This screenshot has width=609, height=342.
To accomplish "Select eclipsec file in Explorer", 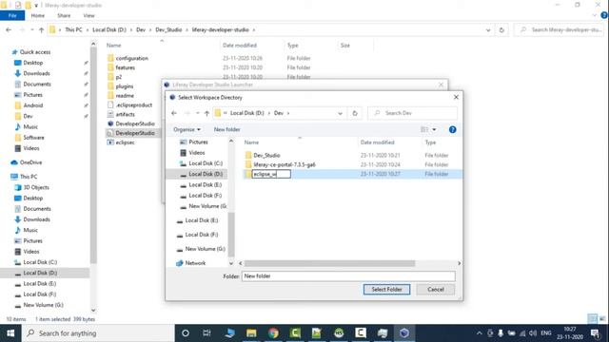I will pyautogui.click(x=125, y=142).
